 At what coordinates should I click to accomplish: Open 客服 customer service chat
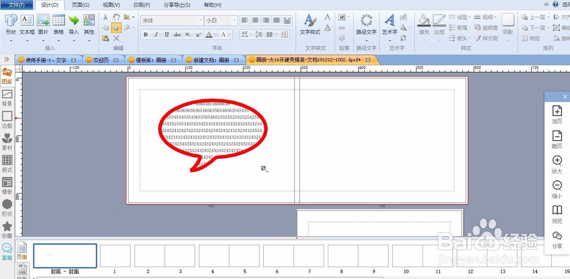pos(7,252)
